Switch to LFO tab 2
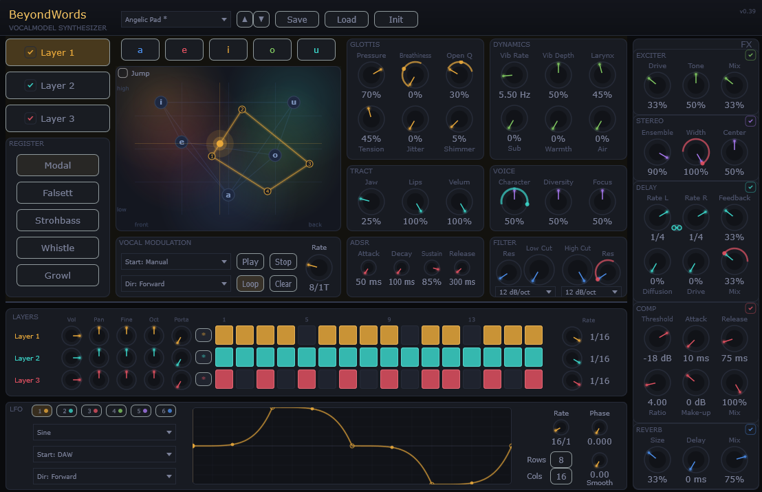 pyautogui.click(x=66, y=411)
